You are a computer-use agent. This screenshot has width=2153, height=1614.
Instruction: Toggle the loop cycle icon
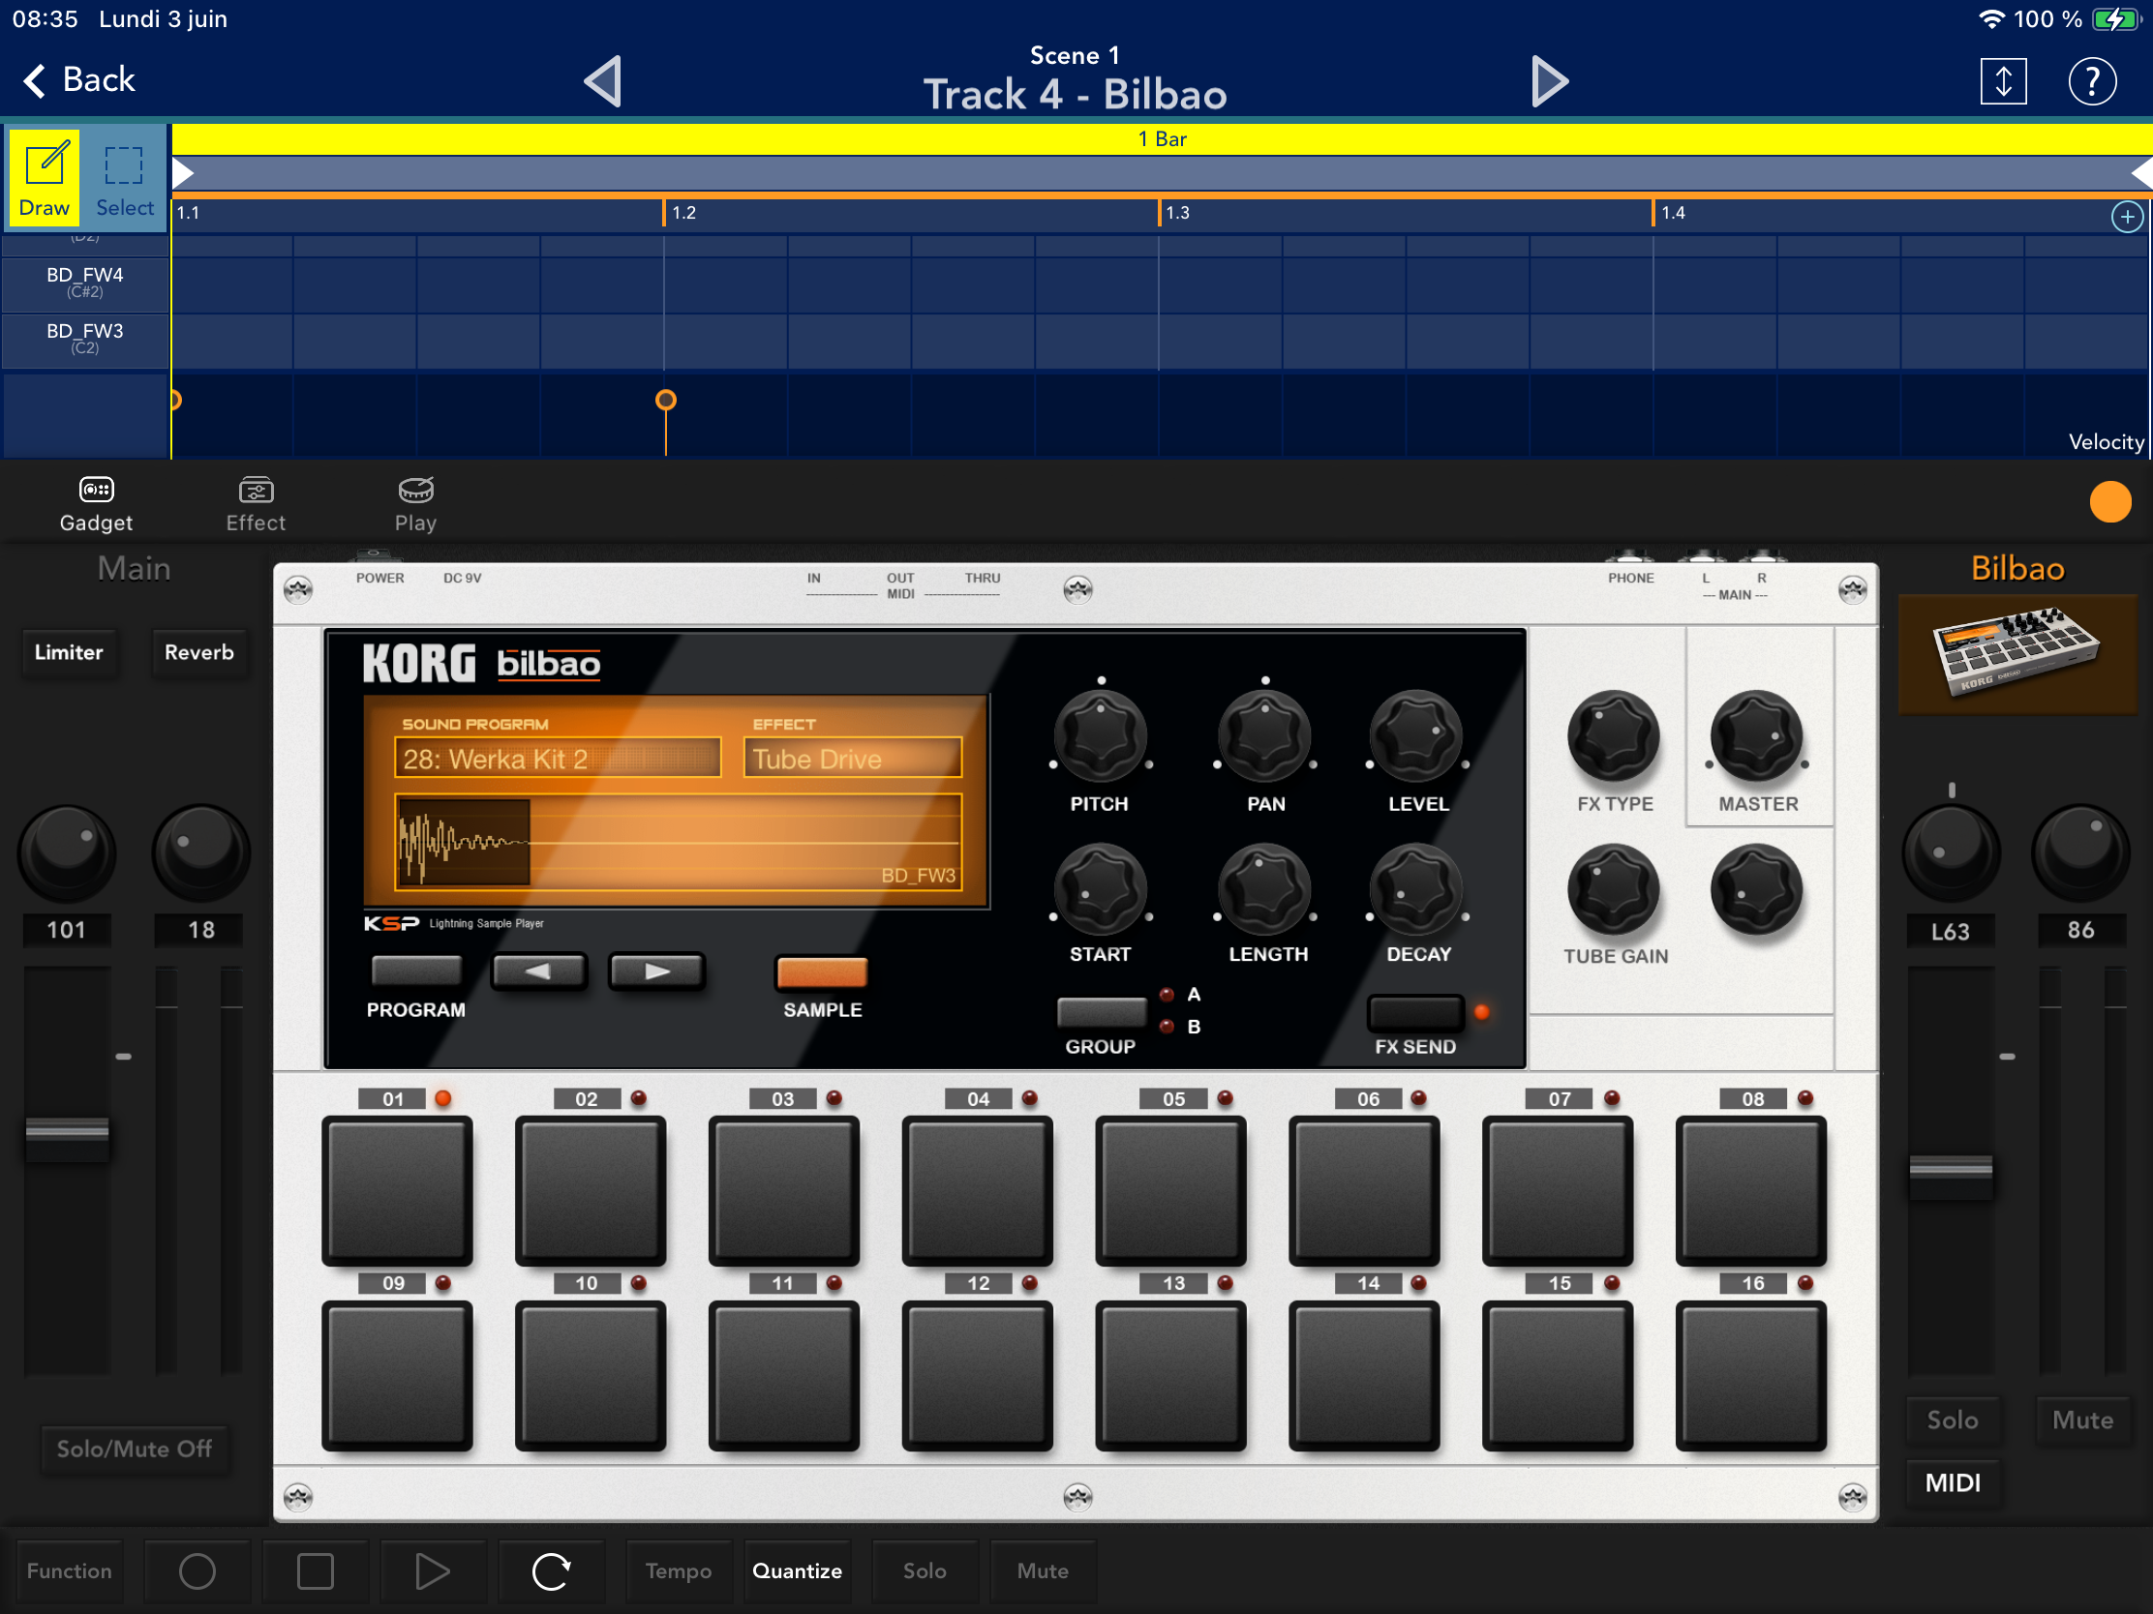(x=551, y=1570)
